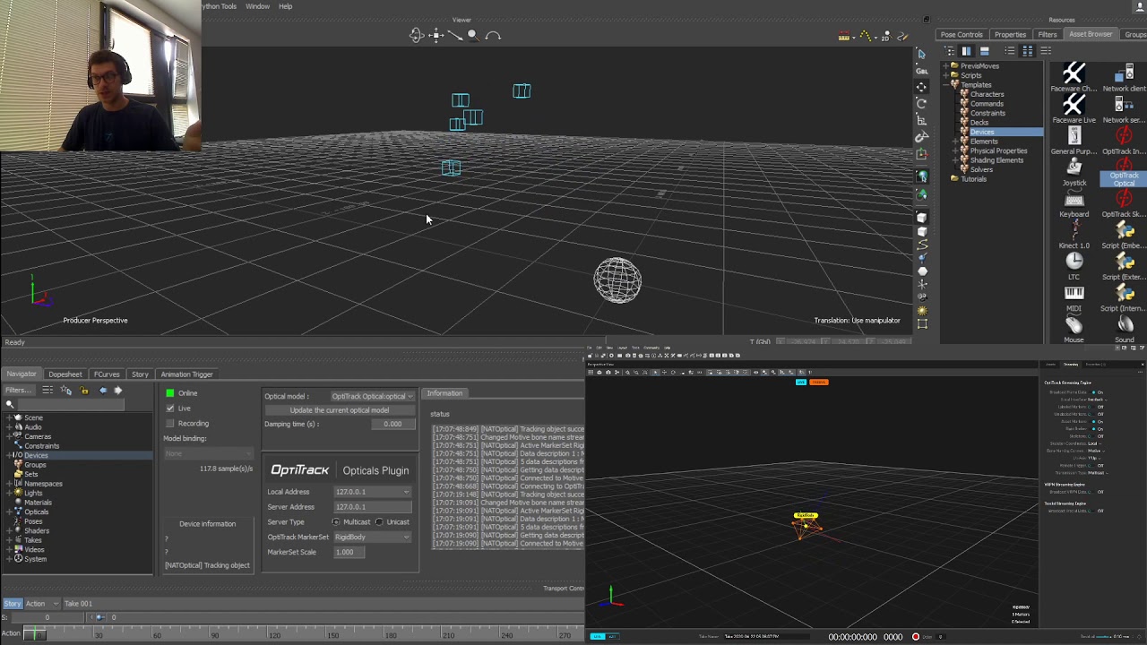Select the Orbit camera tool in Viewer toolbar
1147x645 pixels.
click(x=417, y=36)
